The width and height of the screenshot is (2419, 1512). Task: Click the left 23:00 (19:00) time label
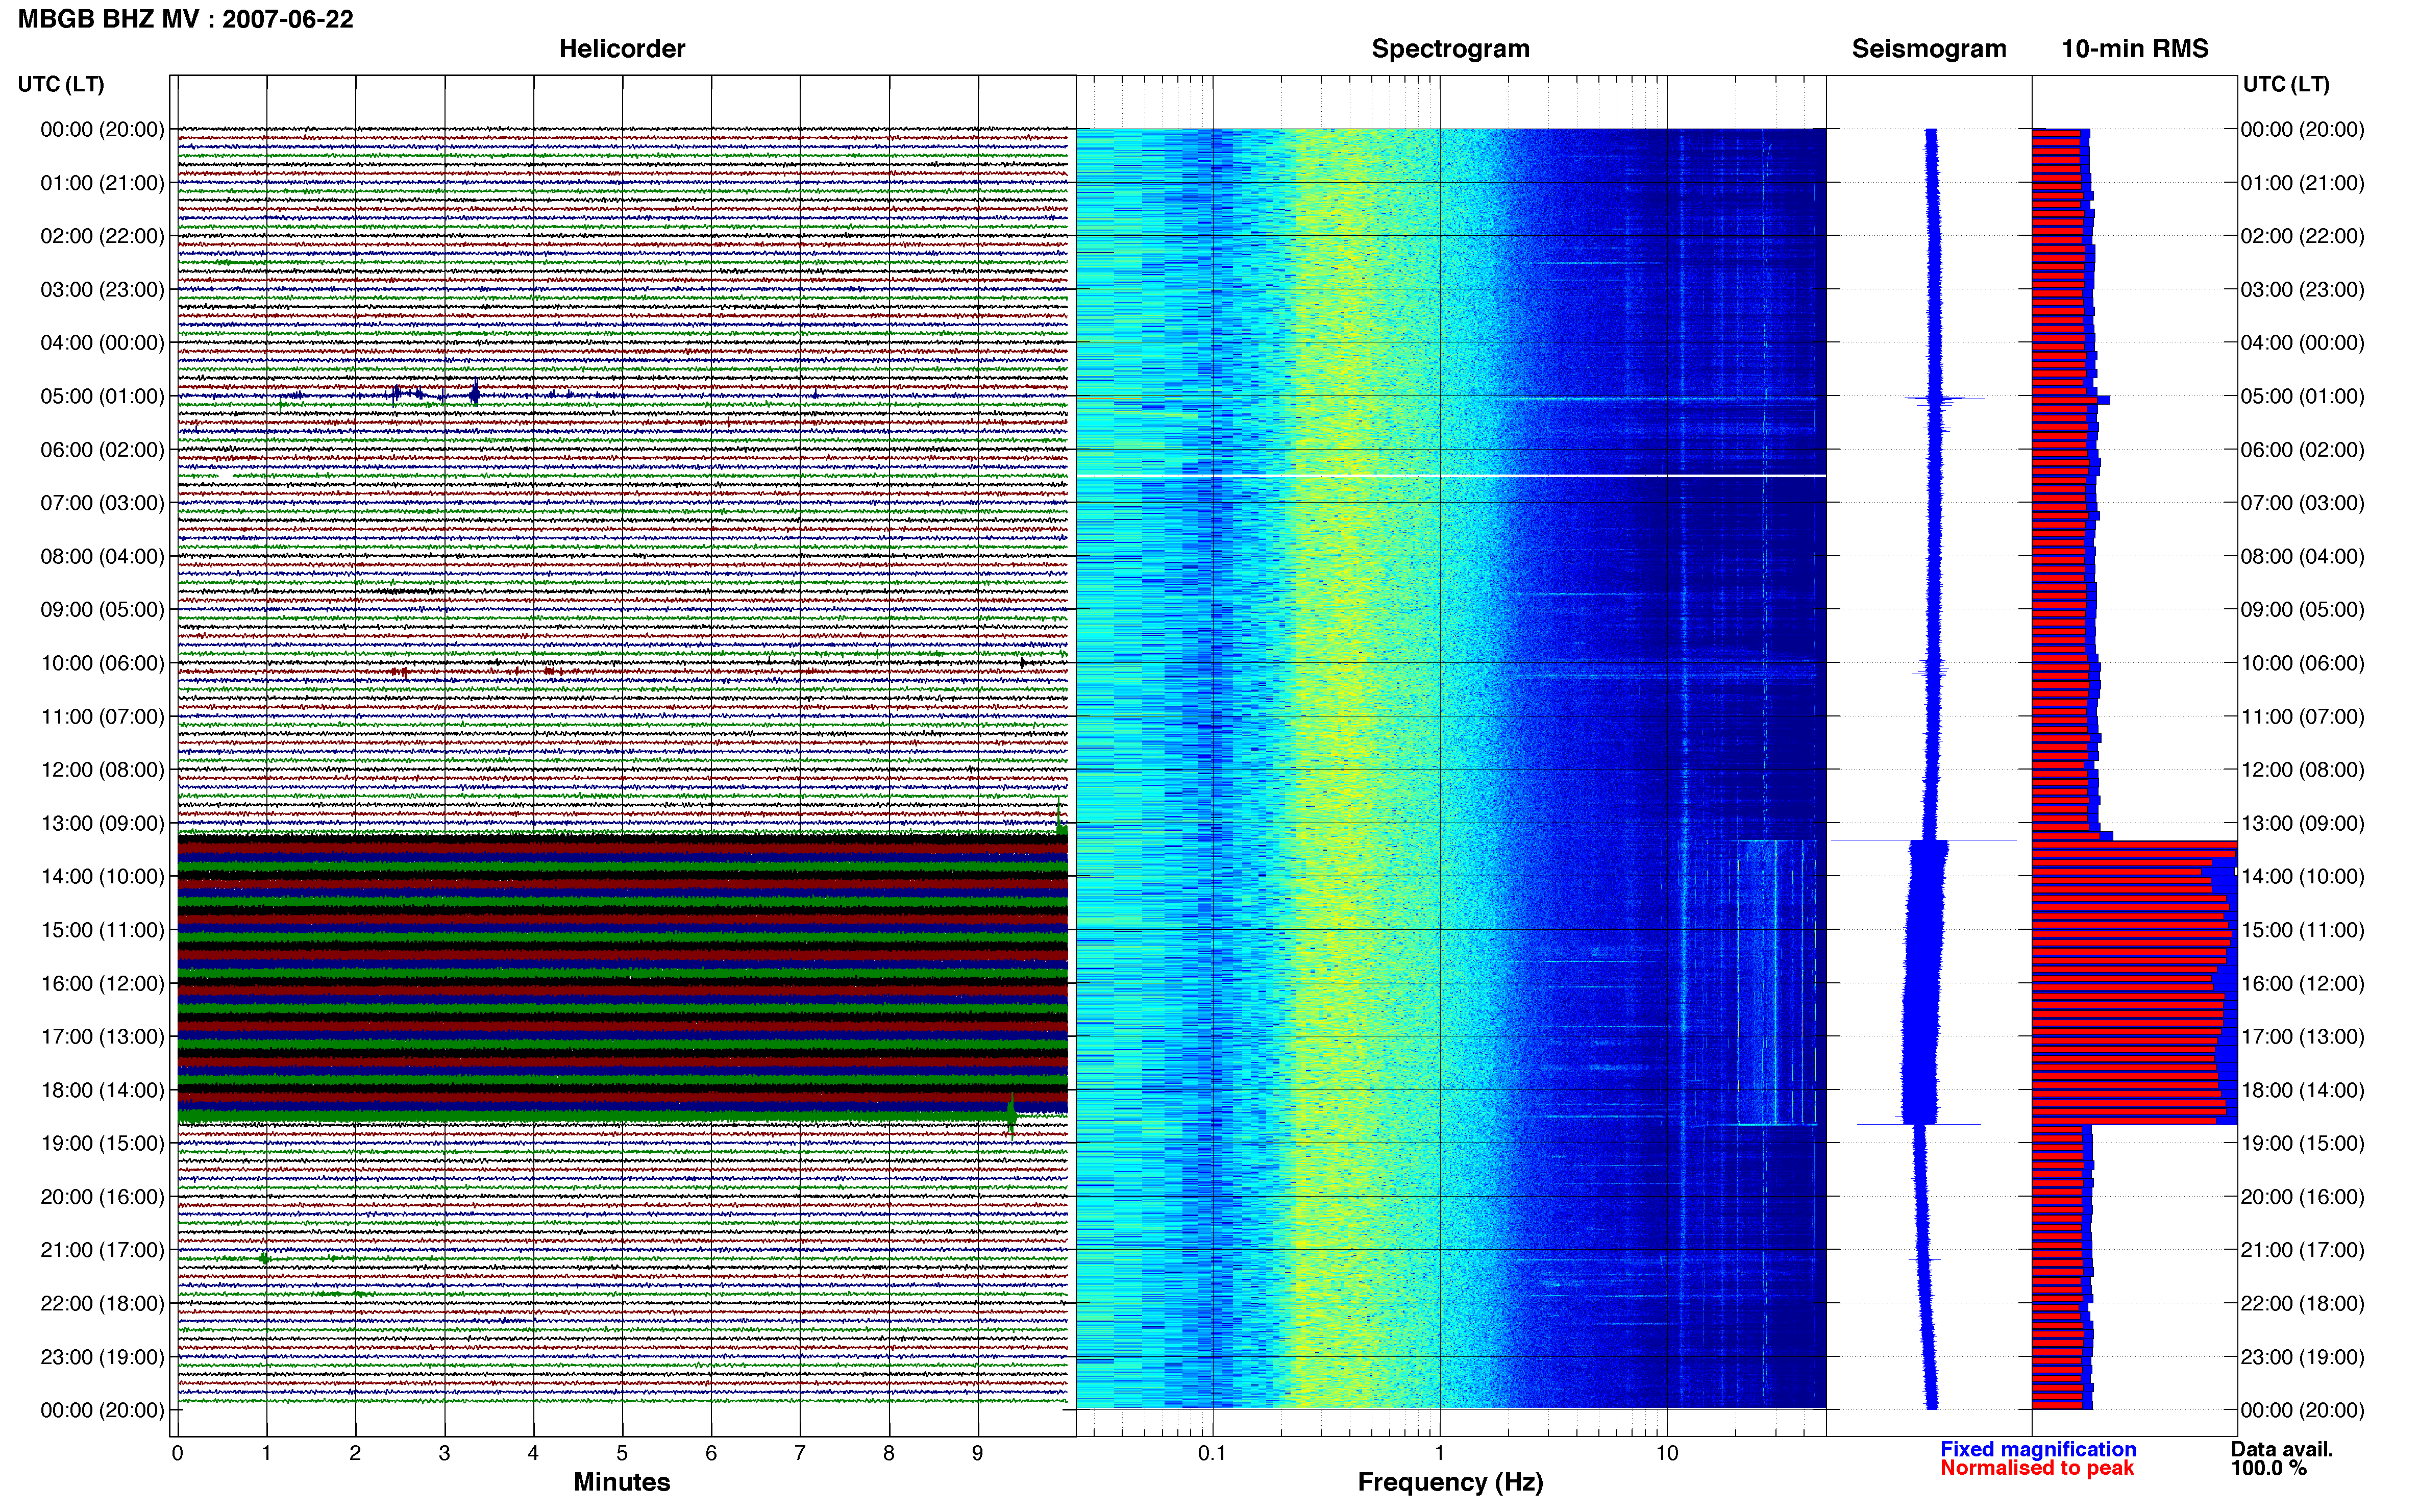102,1357
